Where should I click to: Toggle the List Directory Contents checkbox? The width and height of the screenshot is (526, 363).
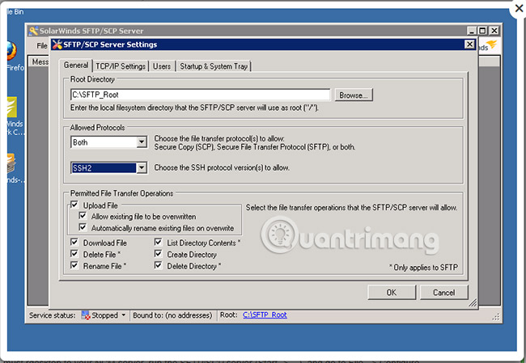pyautogui.click(x=158, y=242)
